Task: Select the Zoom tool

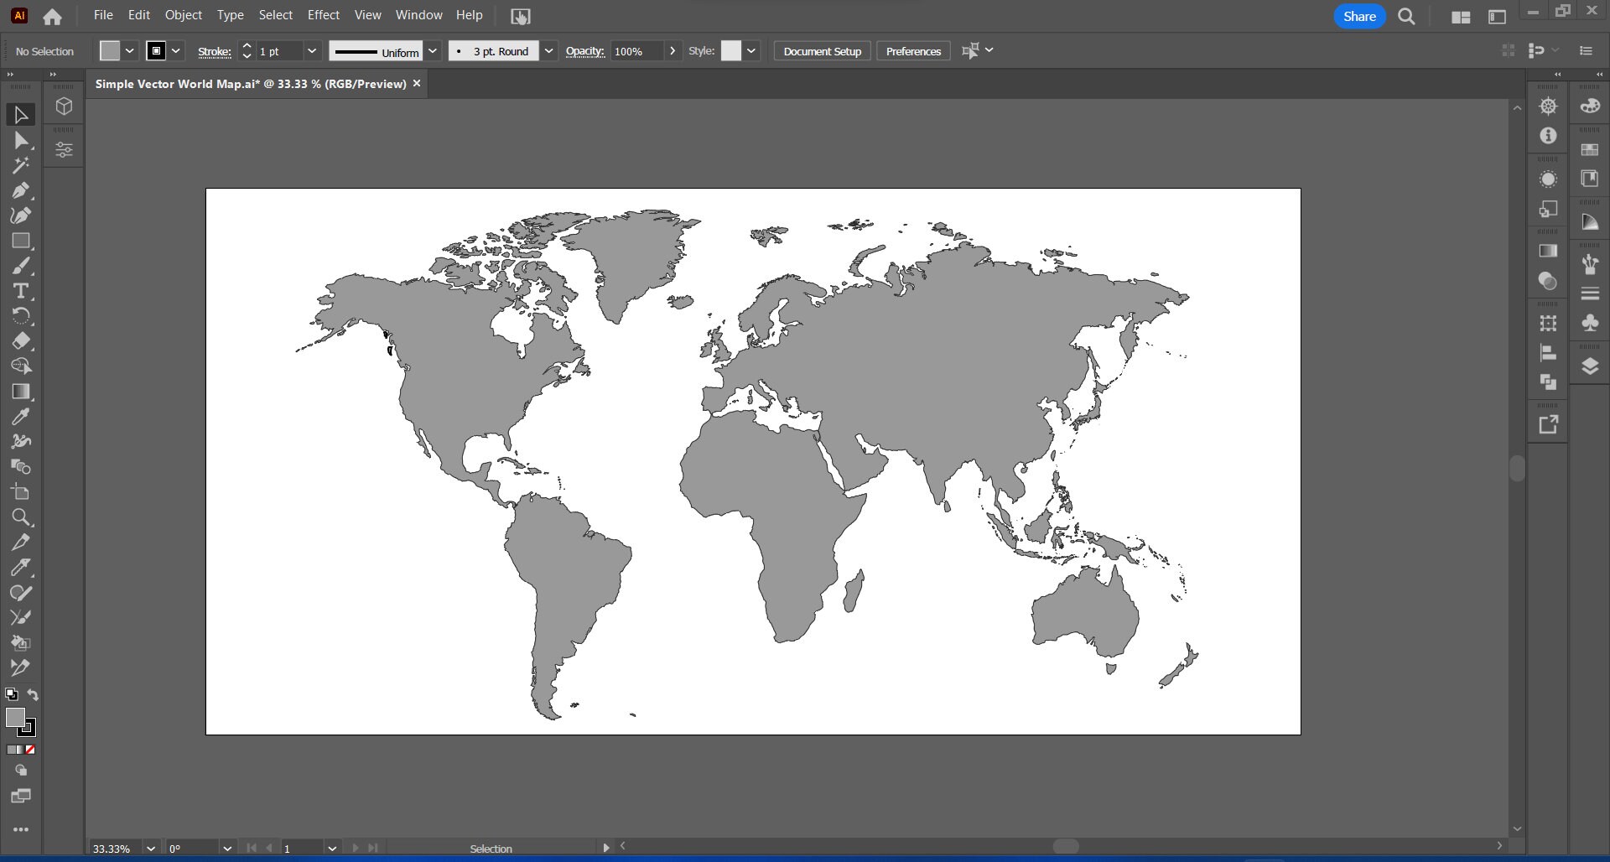Action: point(20,517)
